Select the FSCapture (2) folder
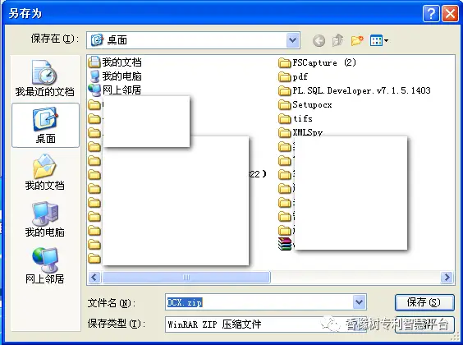463x345 pixels. (318, 62)
